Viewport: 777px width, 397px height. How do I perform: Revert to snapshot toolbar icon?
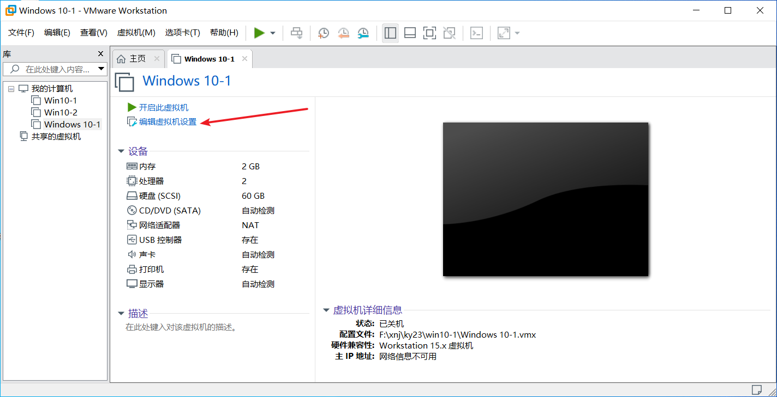(343, 33)
